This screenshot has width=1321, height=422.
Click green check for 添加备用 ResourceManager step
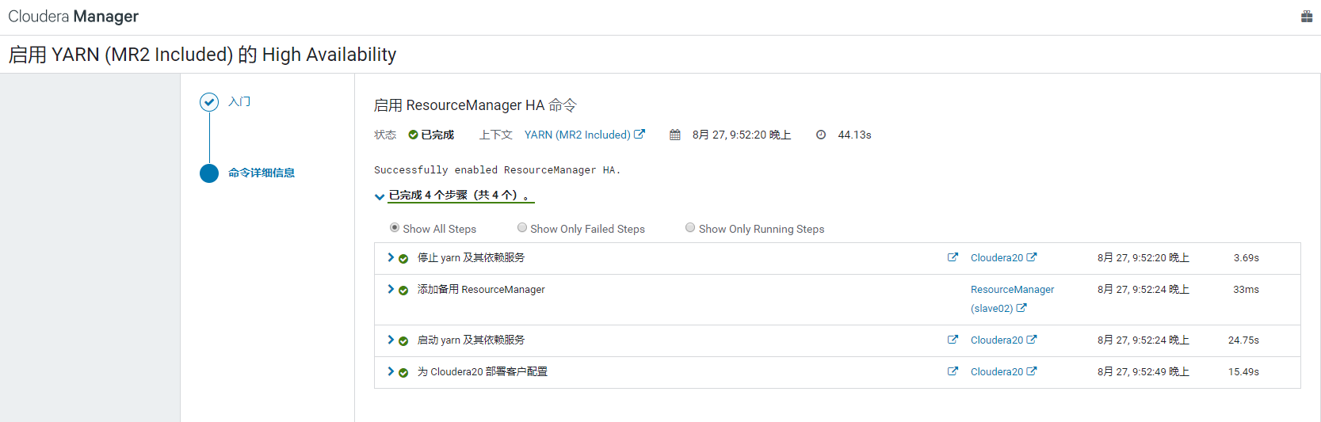[403, 291]
